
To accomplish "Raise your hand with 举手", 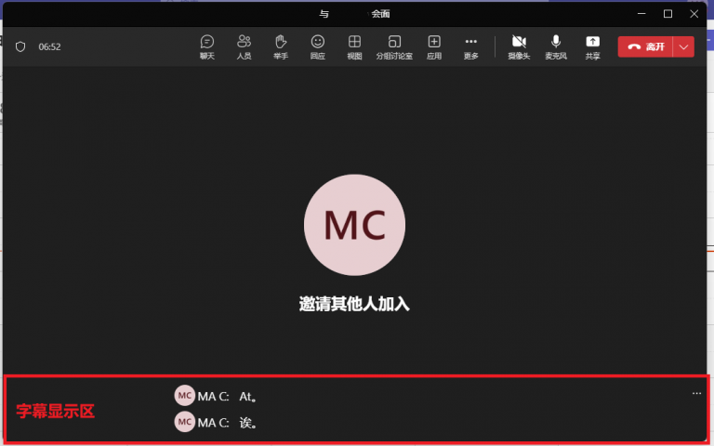I will [281, 46].
